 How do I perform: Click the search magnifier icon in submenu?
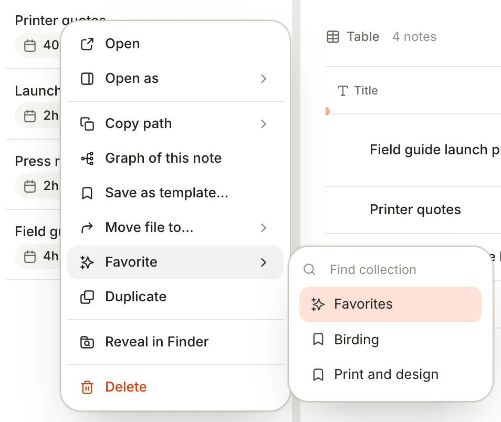[309, 270]
